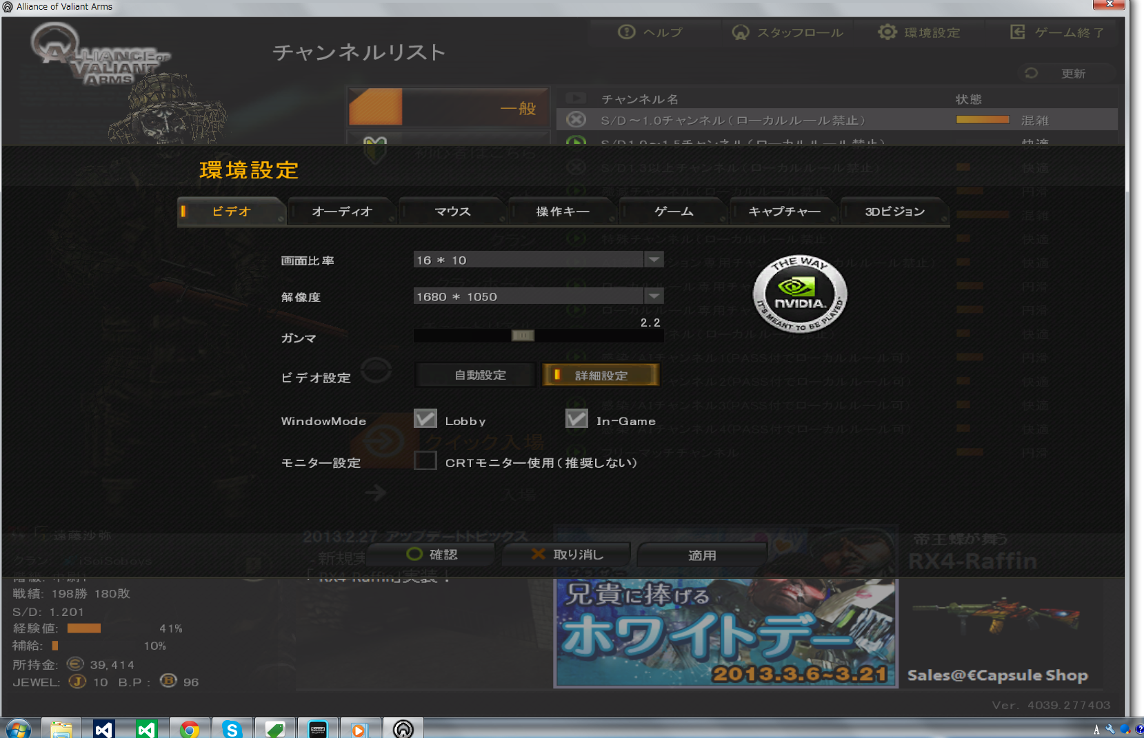
Task: Click the JEWEL J coin icon
Action: (x=77, y=681)
